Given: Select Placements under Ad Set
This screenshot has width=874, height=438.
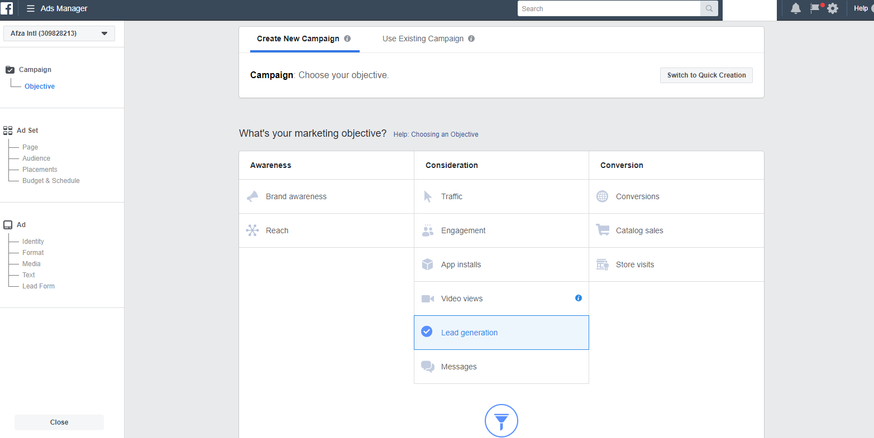Looking at the screenshot, I should [x=40, y=170].
